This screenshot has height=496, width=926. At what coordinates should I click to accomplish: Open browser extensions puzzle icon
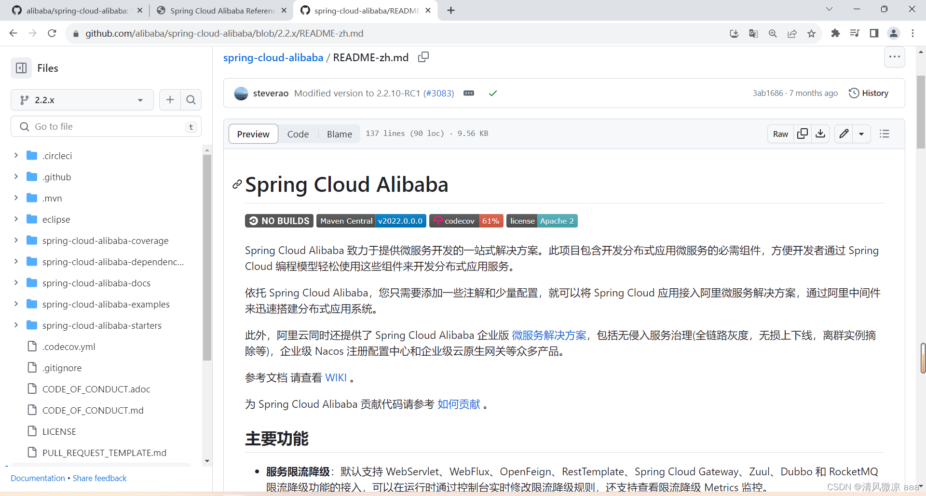tap(836, 33)
